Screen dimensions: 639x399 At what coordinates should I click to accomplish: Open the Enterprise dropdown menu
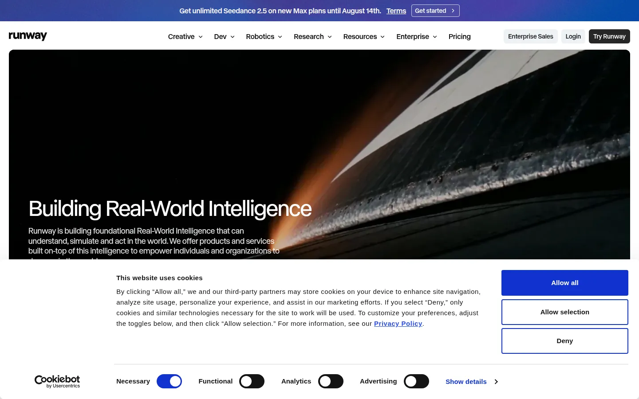coord(417,36)
